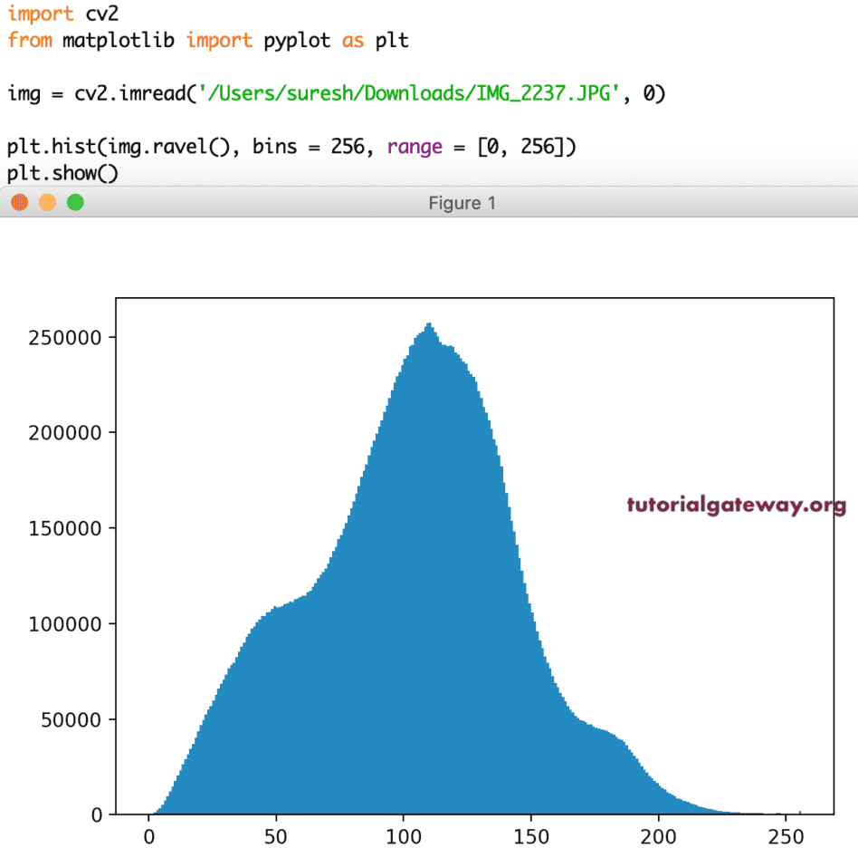858x848 pixels.
Task: Click 'plt.hist' function call text
Action: click(52, 146)
